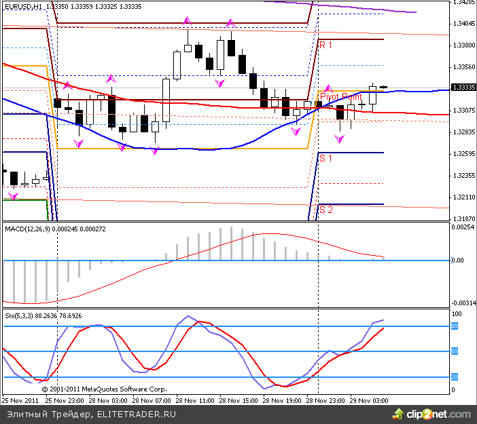Click the 1.32595 price axis label
477x424 pixels.
point(463,154)
